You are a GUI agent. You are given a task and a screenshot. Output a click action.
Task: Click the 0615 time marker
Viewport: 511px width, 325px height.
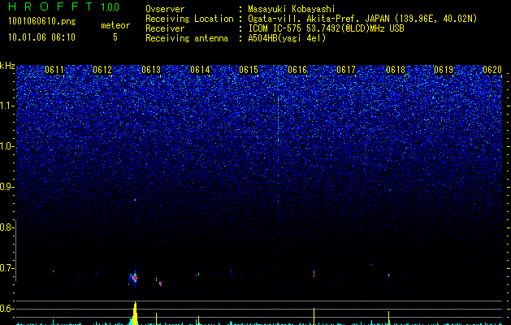pos(249,70)
